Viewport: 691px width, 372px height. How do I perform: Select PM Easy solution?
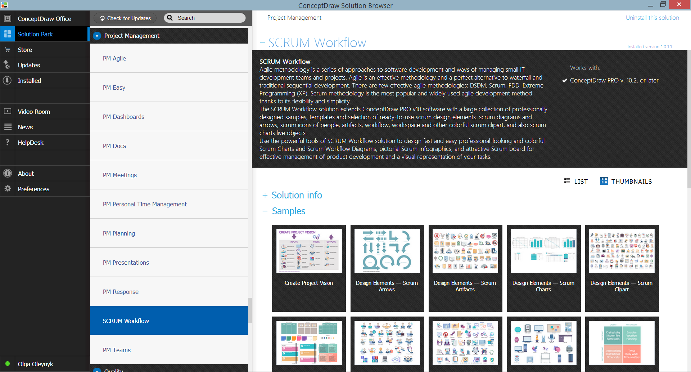(x=169, y=88)
